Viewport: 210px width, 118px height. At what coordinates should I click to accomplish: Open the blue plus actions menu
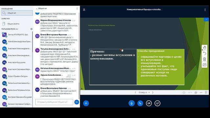click(86, 103)
